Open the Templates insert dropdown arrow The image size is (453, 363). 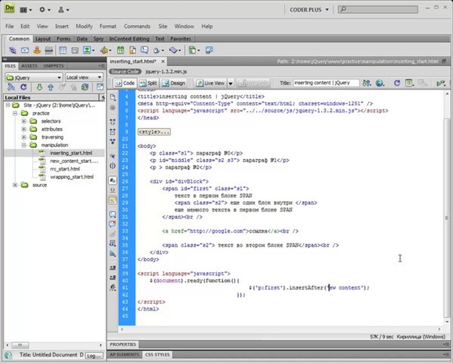pos(198,50)
